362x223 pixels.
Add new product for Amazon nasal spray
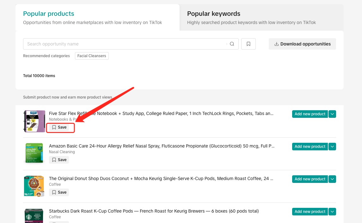coord(310,147)
